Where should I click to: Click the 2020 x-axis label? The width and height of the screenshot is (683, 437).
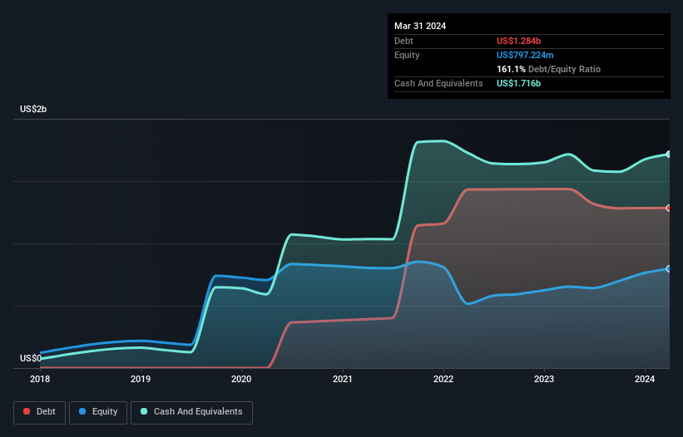coord(241,379)
